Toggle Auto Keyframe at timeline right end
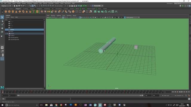191x107 pixels. 186,95
